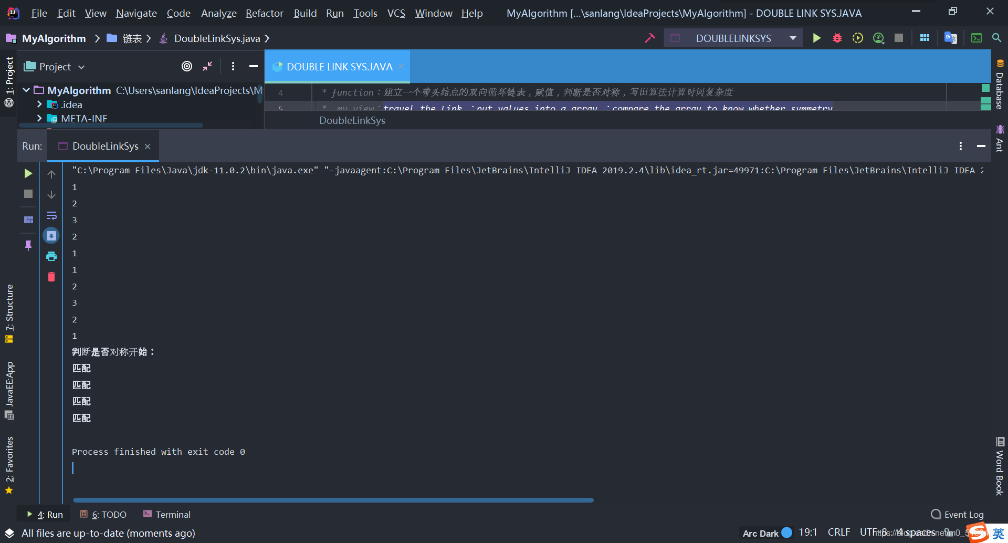
Task: Open the File menu
Action: [x=39, y=13]
